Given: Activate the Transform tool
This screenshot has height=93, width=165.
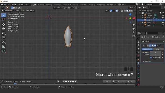Looking at the screenshot, I should (x=3, y=37).
